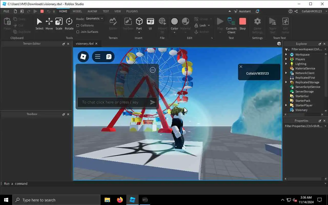The height and width of the screenshot is (205, 328).
Task: Switch to the AVATAR ribbon tab
Action: (92, 11)
